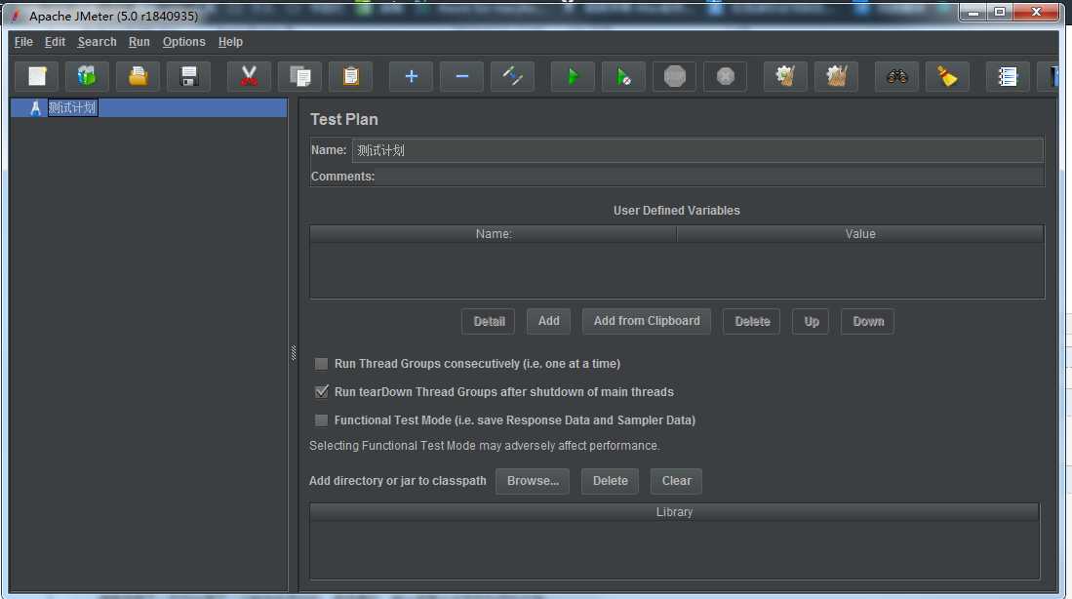Screen dimensions: 1072x599
Task: Click Start no pauses icon
Action: pyautogui.click(x=623, y=76)
